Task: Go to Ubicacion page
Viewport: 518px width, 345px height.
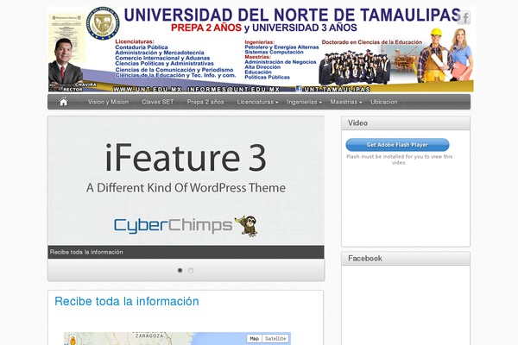Action: click(384, 102)
